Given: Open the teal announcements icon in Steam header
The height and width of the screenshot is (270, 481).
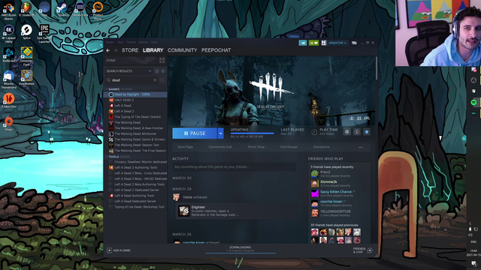Looking at the screenshot, I should 303,43.
